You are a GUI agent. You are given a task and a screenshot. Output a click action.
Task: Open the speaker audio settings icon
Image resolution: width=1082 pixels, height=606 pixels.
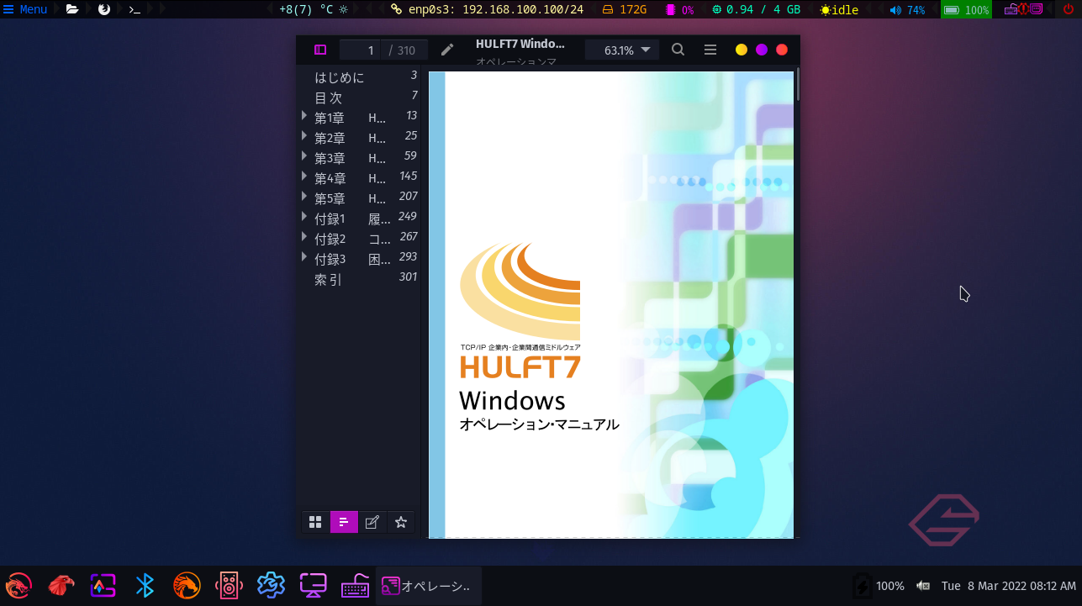tap(229, 585)
